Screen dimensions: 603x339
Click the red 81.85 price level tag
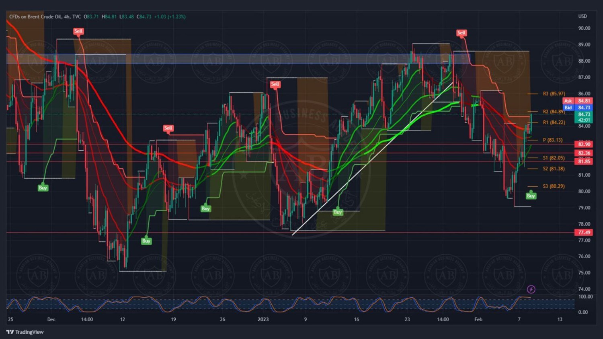pyautogui.click(x=584, y=161)
